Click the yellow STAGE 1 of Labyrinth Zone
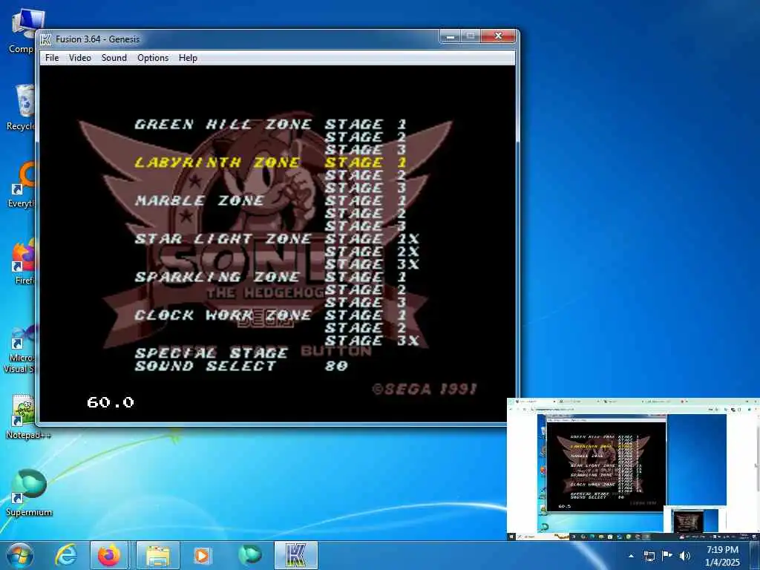This screenshot has width=760, height=570. click(x=365, y=163)
